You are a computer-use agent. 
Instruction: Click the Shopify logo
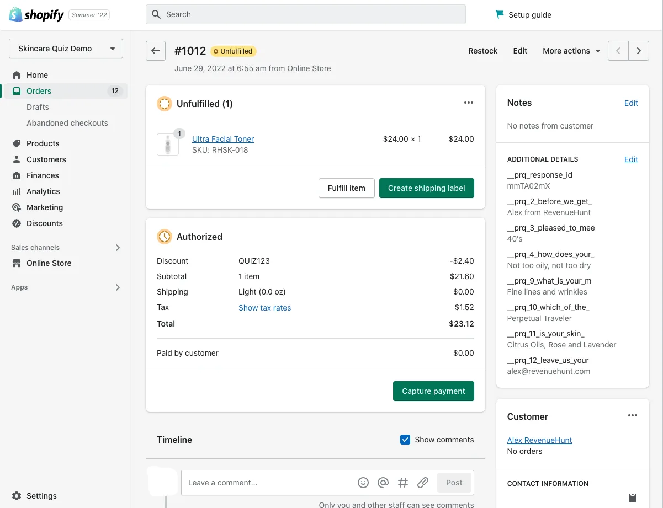click(36, 15)
